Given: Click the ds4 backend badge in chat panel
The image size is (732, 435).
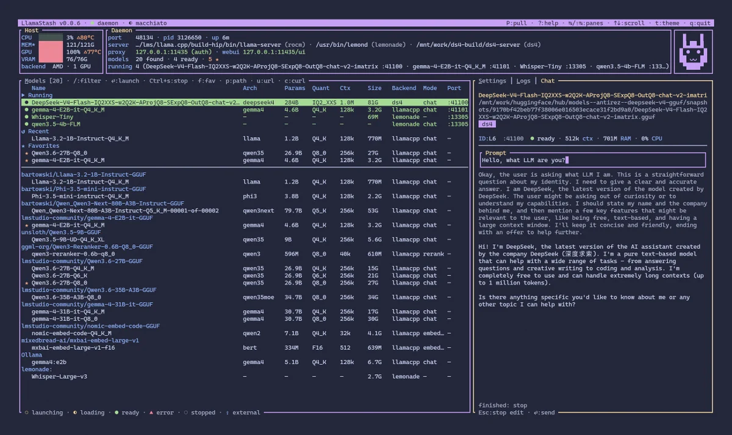Looking at the screenshot, I should coord(487,124).
